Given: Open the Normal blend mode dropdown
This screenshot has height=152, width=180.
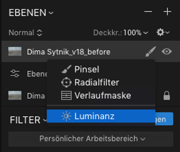Looking at the screenshot, I should click(26, 33).
